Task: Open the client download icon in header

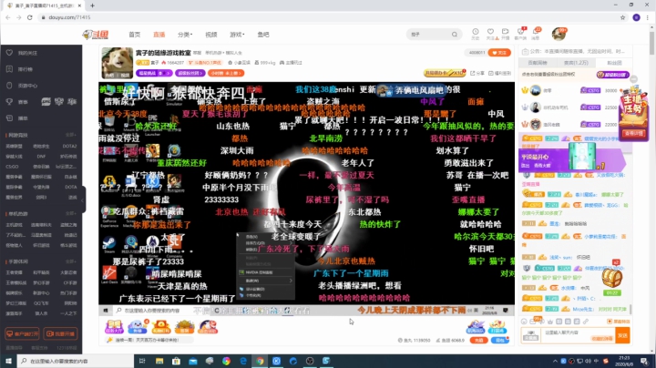Action: 520,34
